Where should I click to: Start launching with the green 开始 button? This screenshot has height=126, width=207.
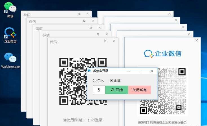[116, 90]
